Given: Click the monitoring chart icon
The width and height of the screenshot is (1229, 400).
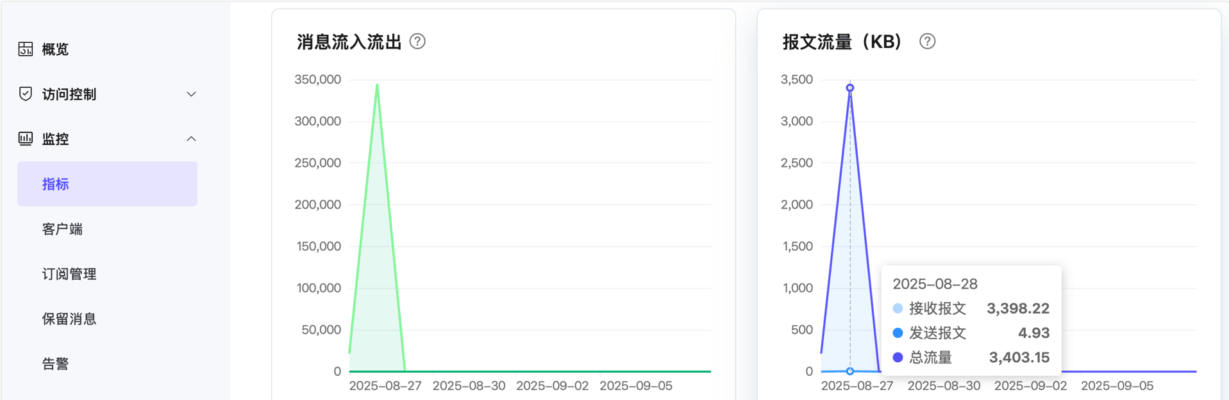Looking at the screenshot, I should tap(26, 139).
